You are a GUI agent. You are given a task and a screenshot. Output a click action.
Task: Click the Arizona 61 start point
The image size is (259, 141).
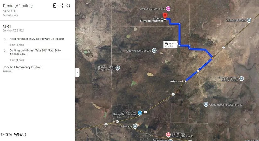185,81
